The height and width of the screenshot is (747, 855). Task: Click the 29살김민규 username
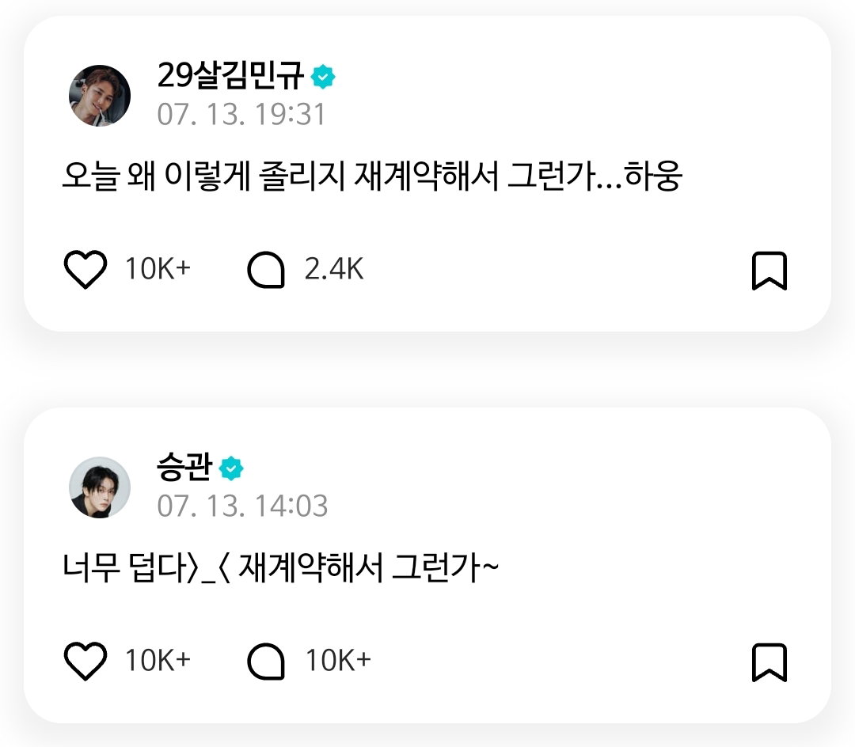pyautogui.click(x=230, y=75)
